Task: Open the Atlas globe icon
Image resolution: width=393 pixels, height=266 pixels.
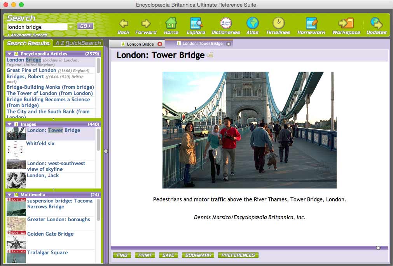Action: click(252, 23)
